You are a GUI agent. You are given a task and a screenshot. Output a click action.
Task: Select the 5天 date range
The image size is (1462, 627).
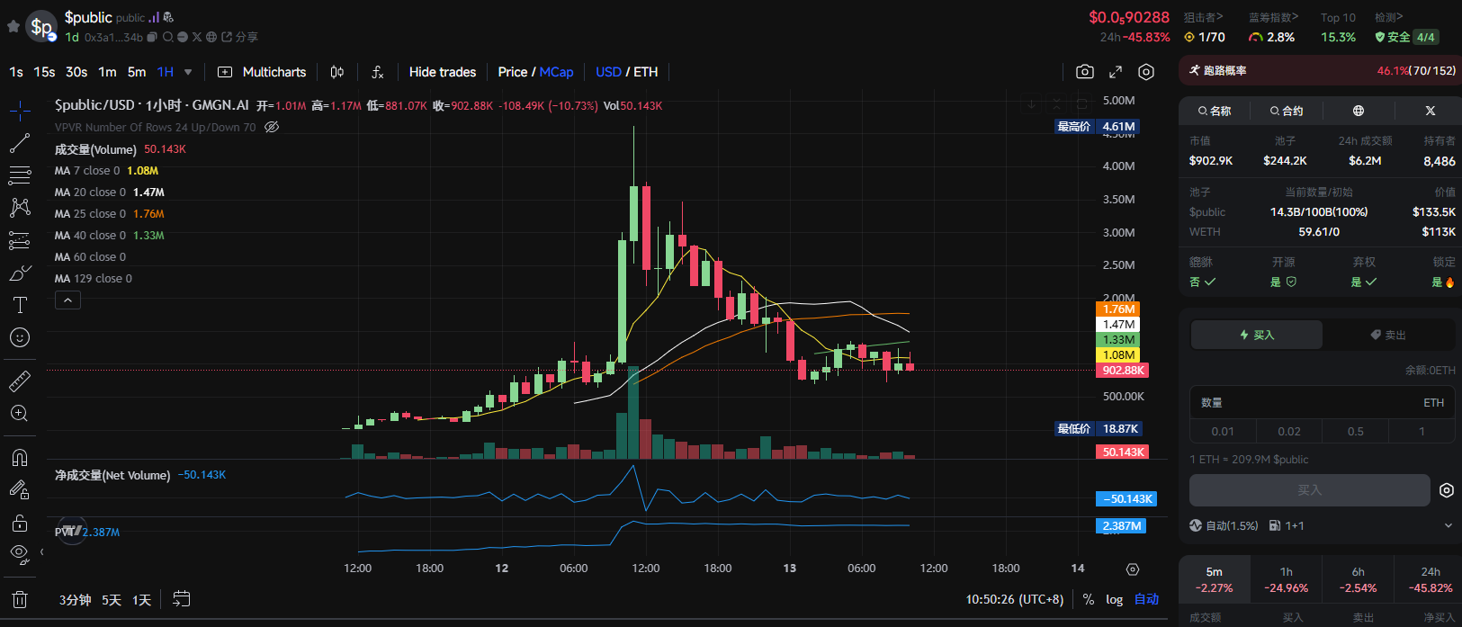click(x=112, y=600)
